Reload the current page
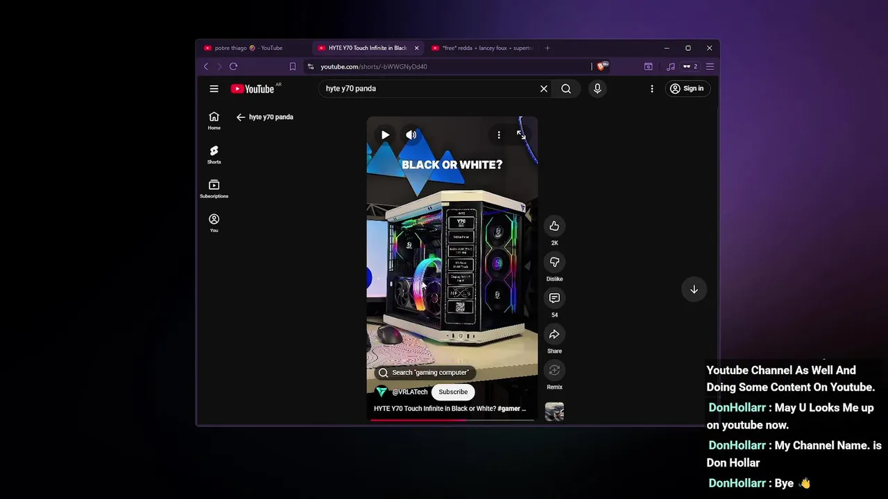 pyautogui.click(x=233, y=67)
